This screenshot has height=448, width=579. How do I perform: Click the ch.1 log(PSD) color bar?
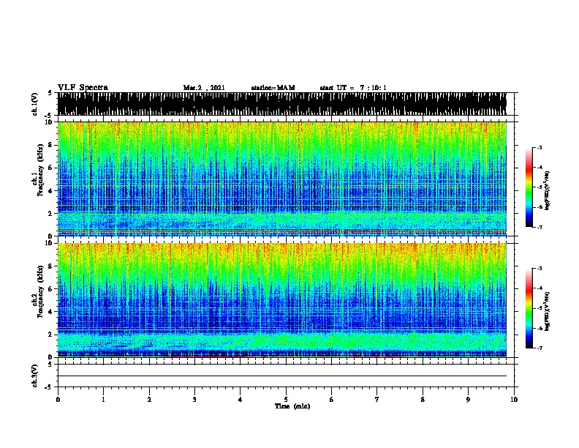coord(529,187)
